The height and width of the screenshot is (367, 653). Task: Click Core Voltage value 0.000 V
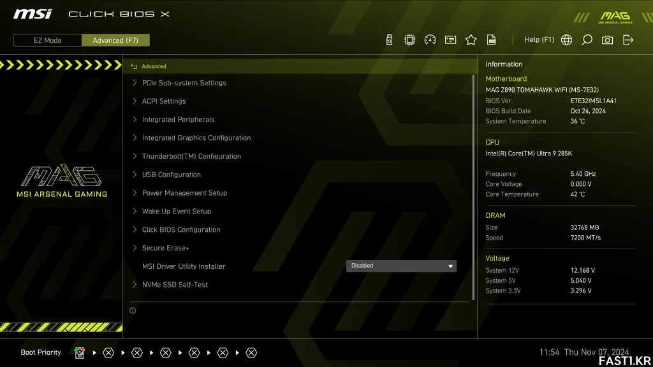pos(581,184)
